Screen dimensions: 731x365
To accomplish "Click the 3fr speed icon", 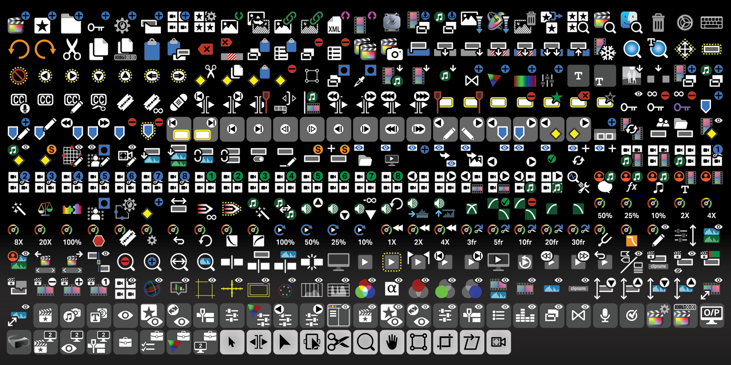I will point(471,235).
